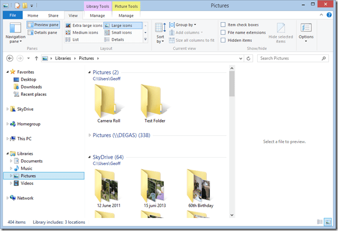Collapse the SkyDrive (64) group
Image resolution: width=338 pixels, height=231 pixels.
[89, 157]
